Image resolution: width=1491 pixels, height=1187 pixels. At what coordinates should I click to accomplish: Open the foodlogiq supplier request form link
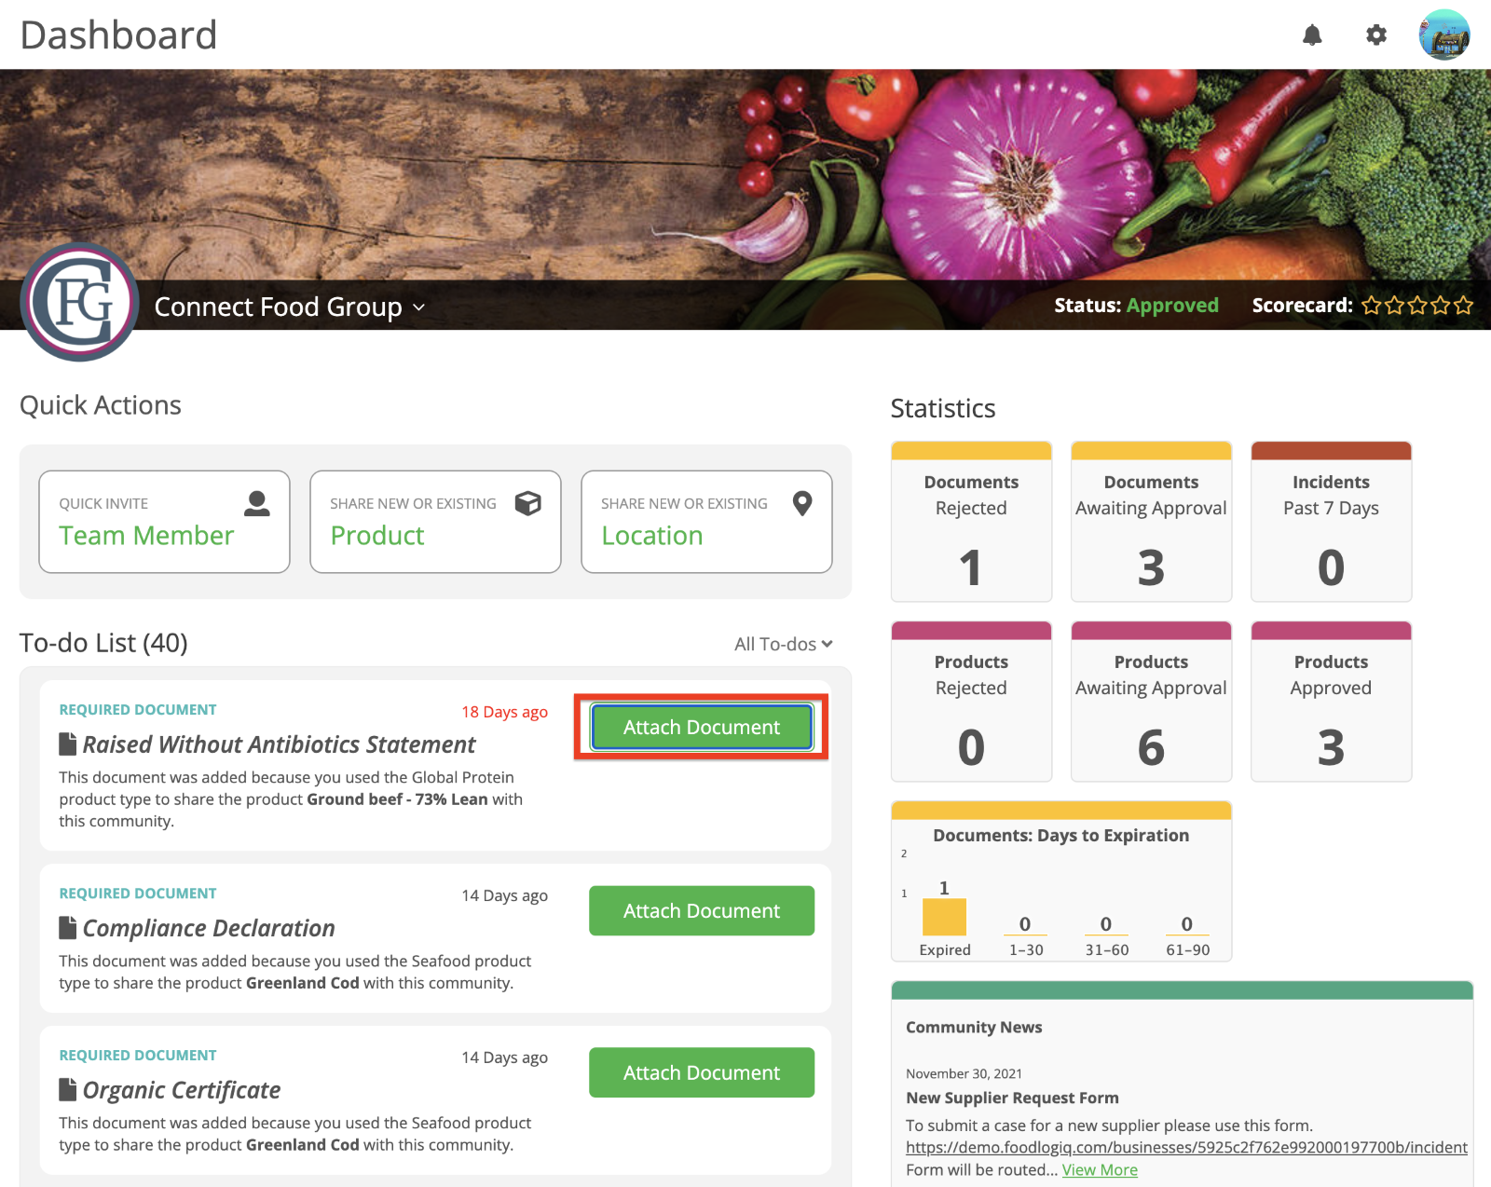point(1186,1148)
